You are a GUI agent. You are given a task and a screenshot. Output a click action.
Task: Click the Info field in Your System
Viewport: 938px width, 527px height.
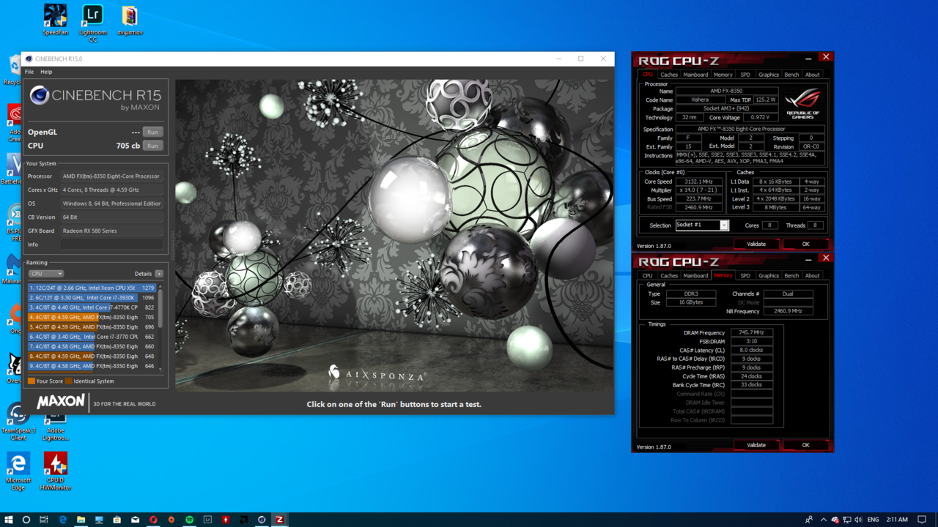click(112, 244)
